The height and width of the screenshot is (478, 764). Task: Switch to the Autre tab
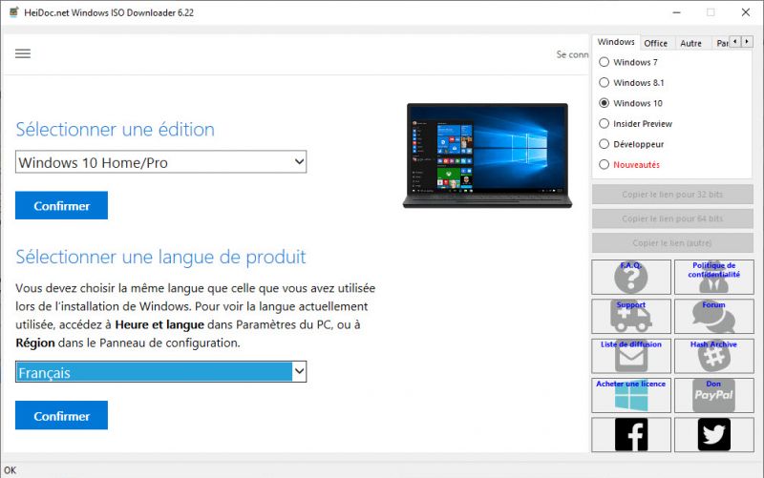690,43
